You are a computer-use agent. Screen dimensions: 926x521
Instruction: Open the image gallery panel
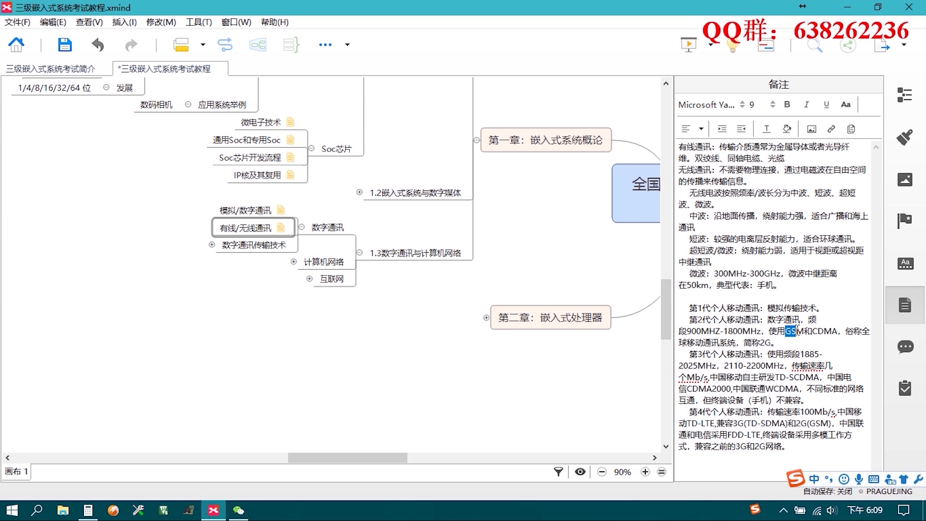905,179
